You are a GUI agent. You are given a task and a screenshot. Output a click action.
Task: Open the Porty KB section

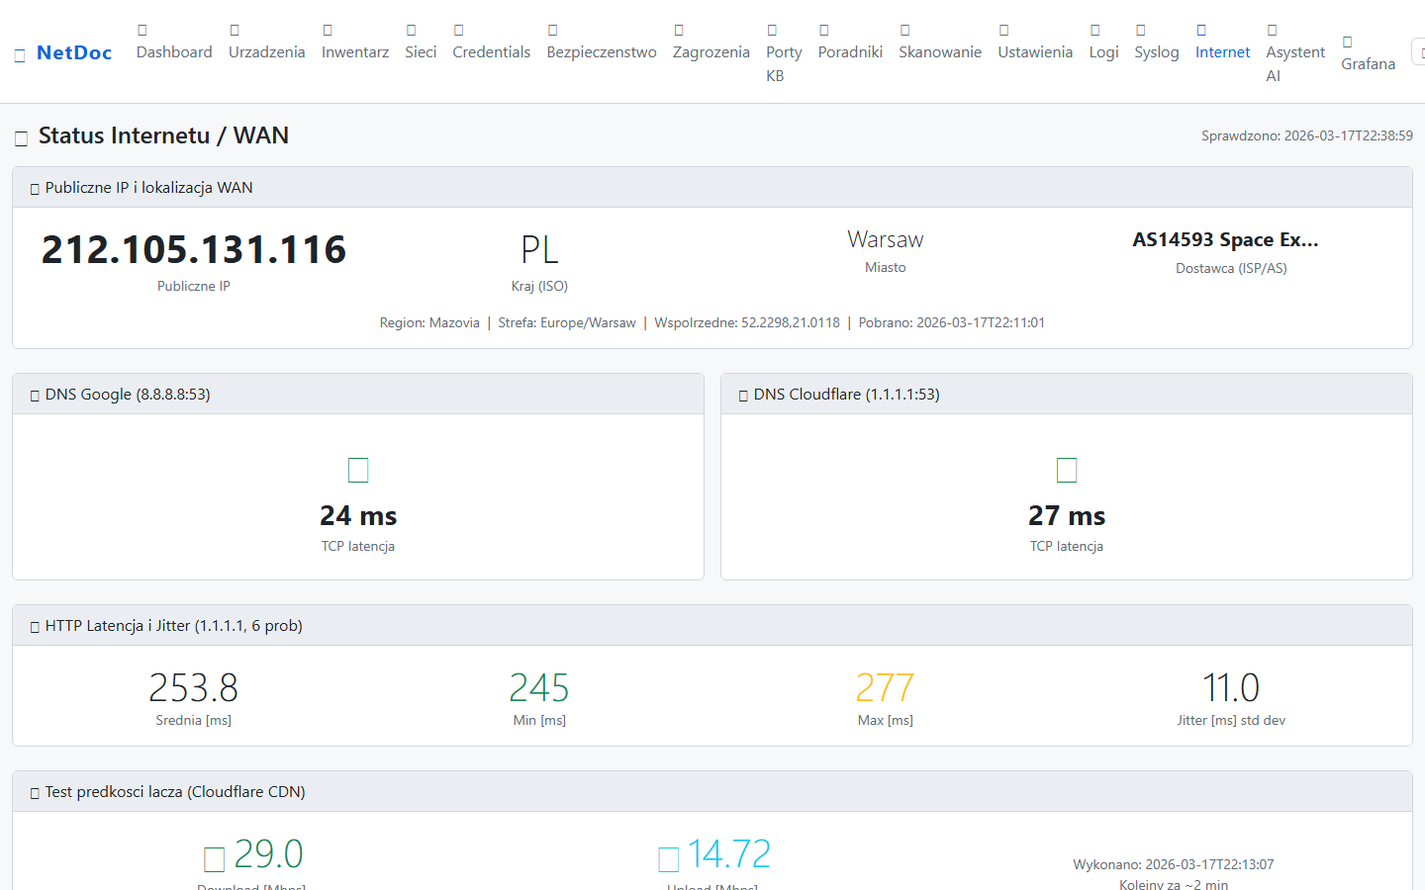(x=783, y=63)
